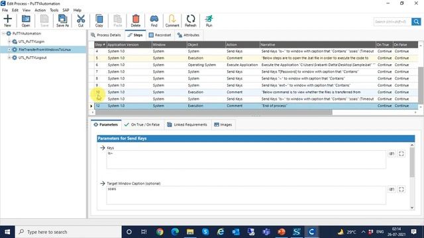424x238 pixels.
Task: Open Google Chrome from the taskbar
Action: coord(160,232)
